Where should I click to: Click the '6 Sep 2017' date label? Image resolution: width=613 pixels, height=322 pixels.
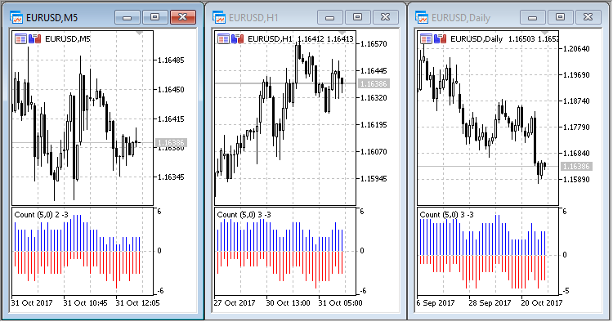pyautogui.click(x=436, y=303)
